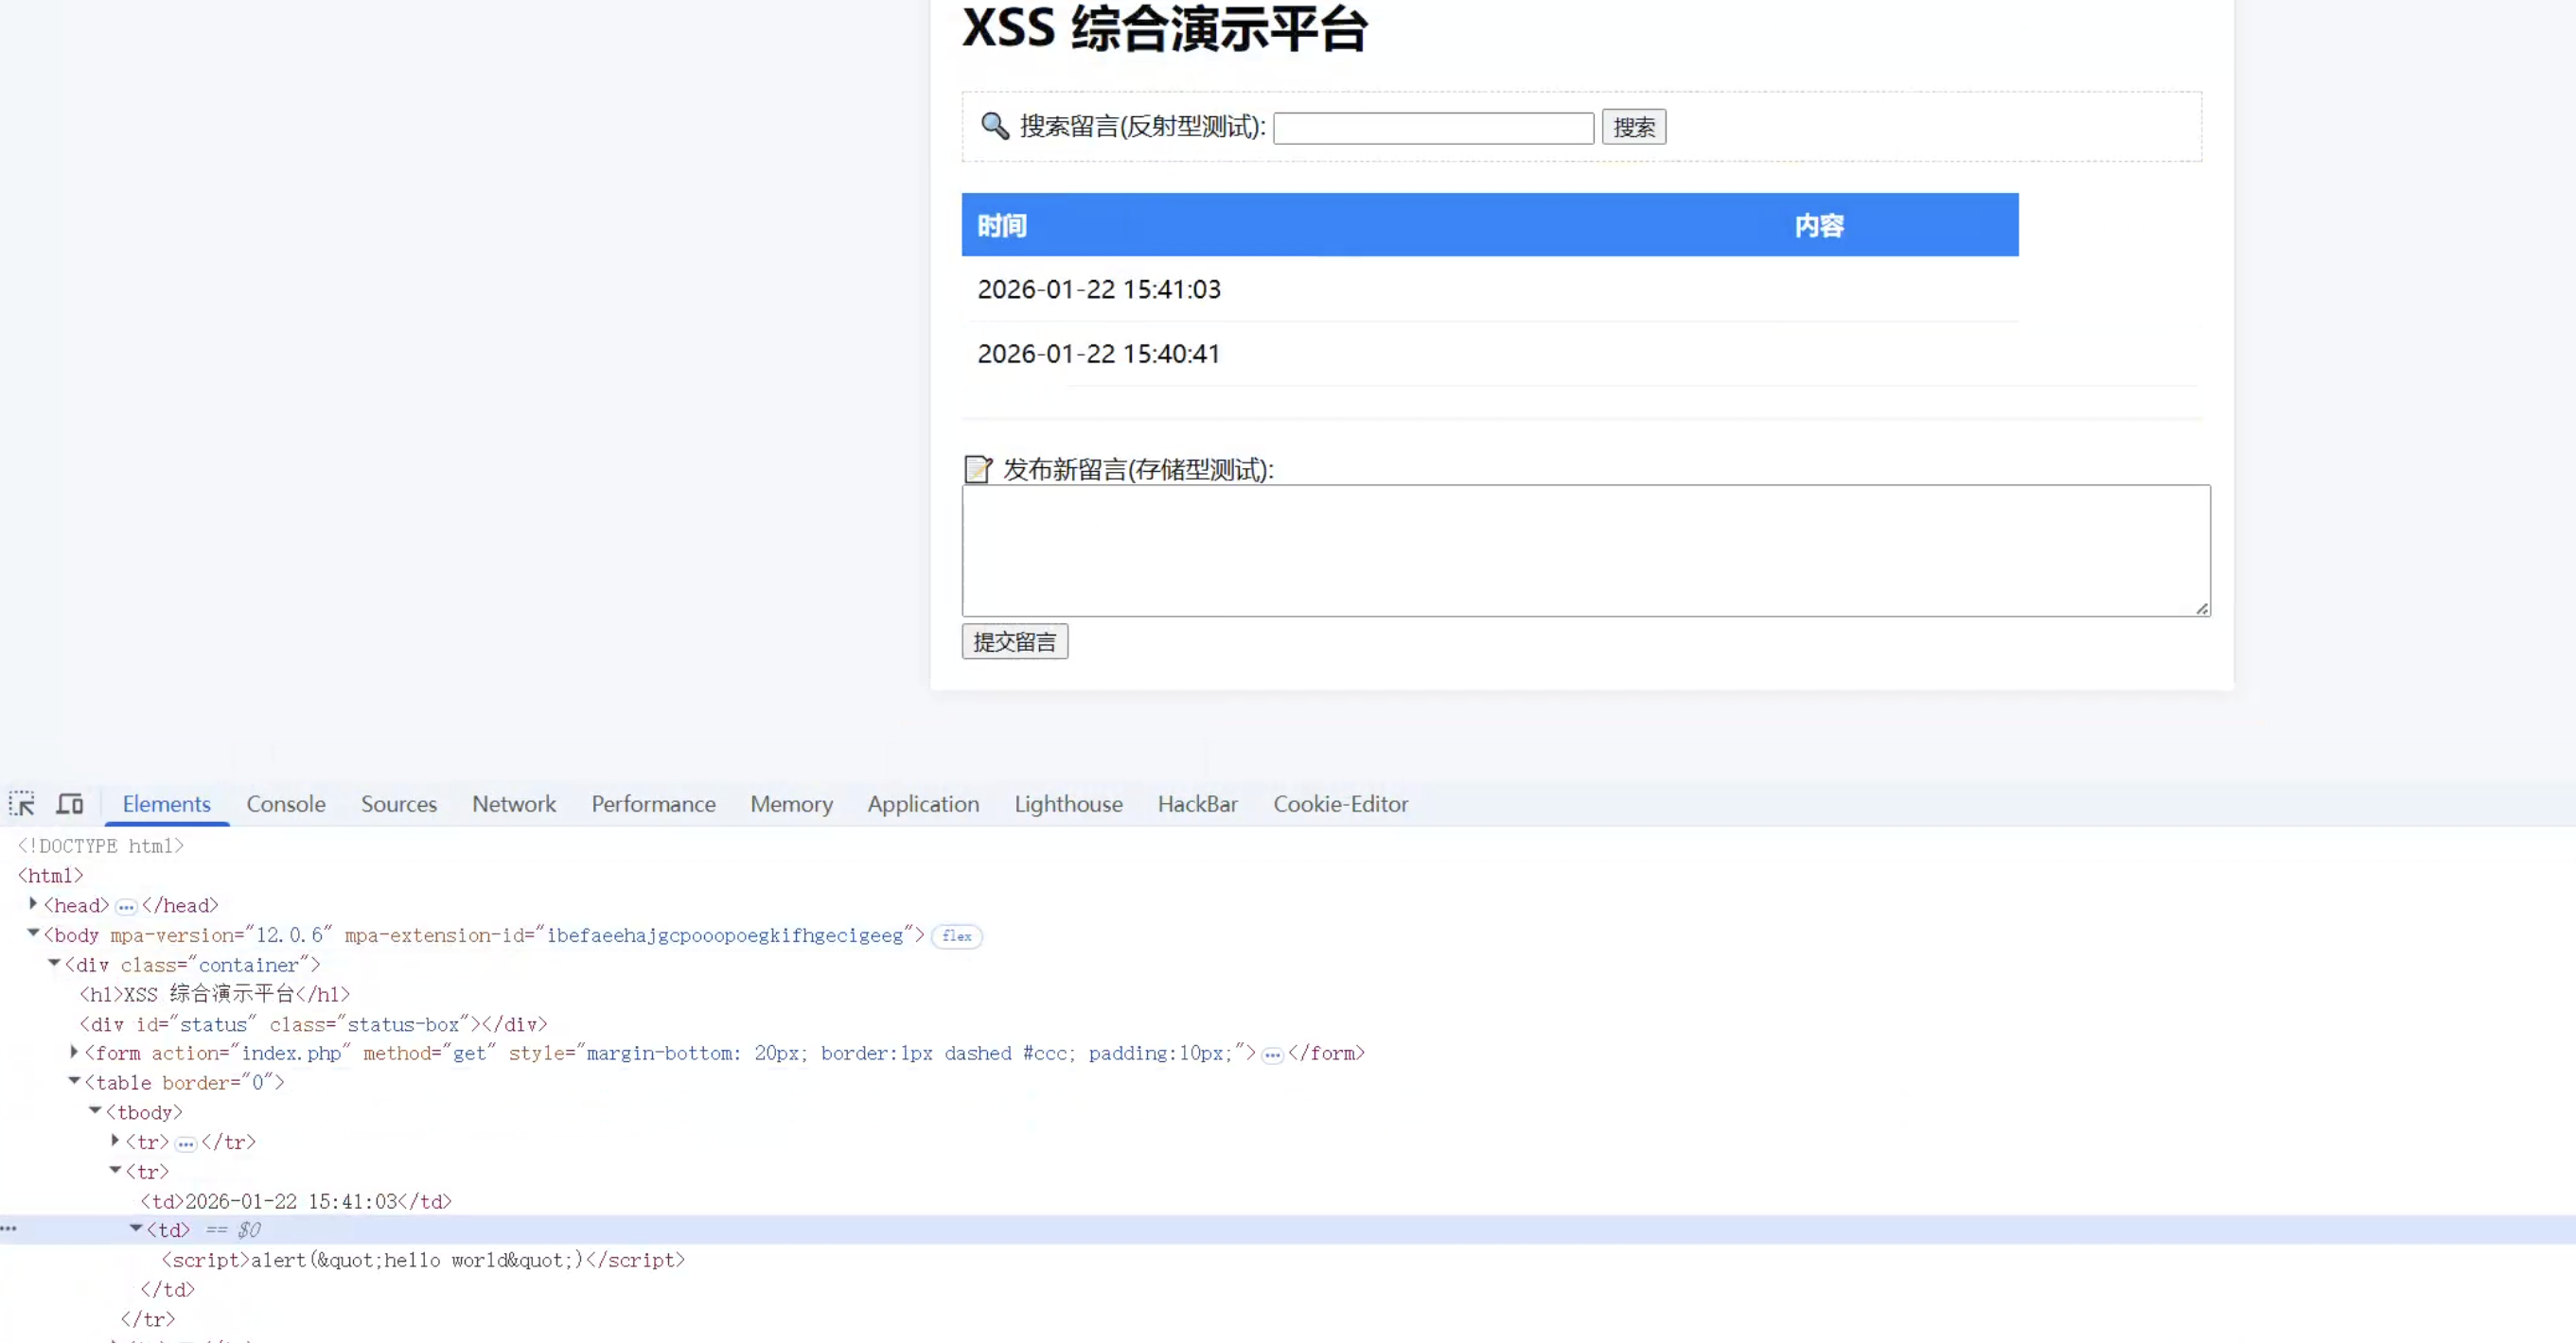This screenshot has height=1343, width=2576.
Task: Select the DOCTYPE html line
Action: 101,846
